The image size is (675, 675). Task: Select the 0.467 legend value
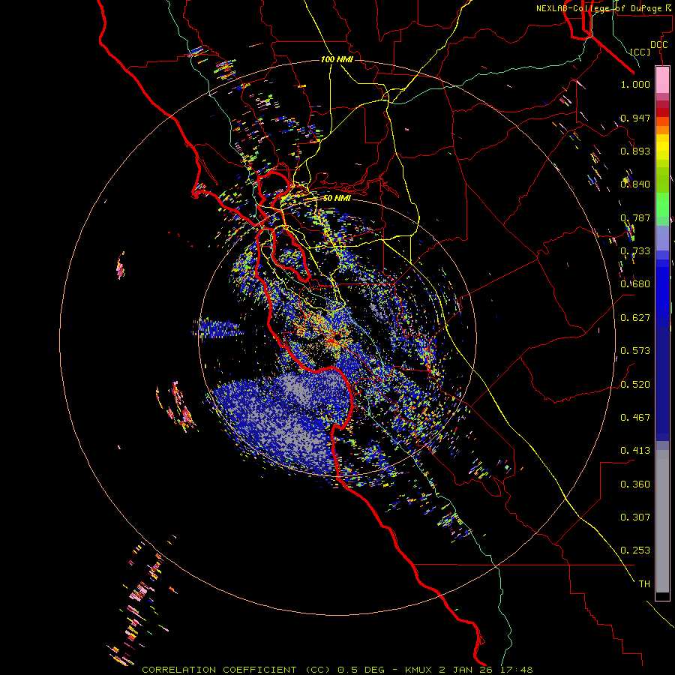point(635,418)
